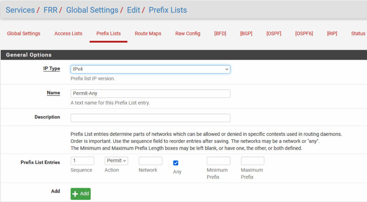This screenshot has height=202, width=367.
Task: Select the [OSPF6] tab
Action: (x=304, y=34)
